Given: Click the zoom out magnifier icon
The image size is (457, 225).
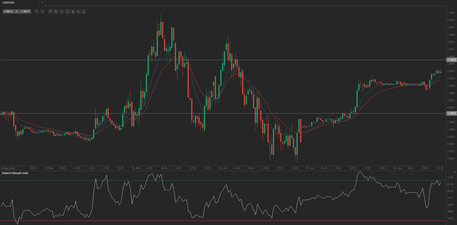Looking at the screenshot, I should (x=37, y=12).
